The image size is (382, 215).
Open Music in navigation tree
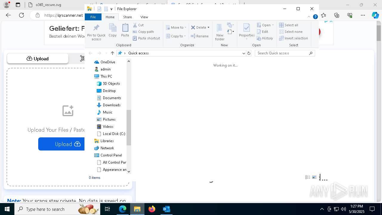coord(105,112)
